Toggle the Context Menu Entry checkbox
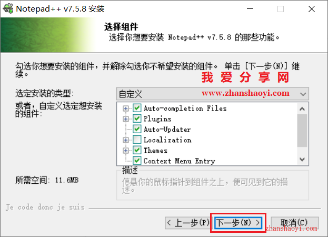The image size is (328, 237). point(137,161)
